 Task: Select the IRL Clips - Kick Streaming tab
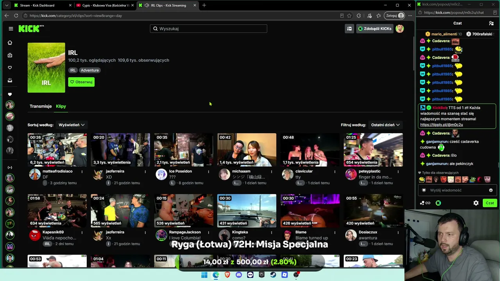point(167,5)
